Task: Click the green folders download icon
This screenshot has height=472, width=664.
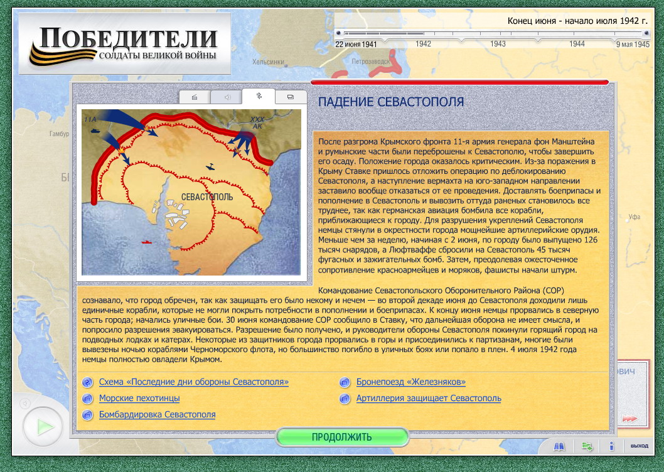Action: point(587,446)
